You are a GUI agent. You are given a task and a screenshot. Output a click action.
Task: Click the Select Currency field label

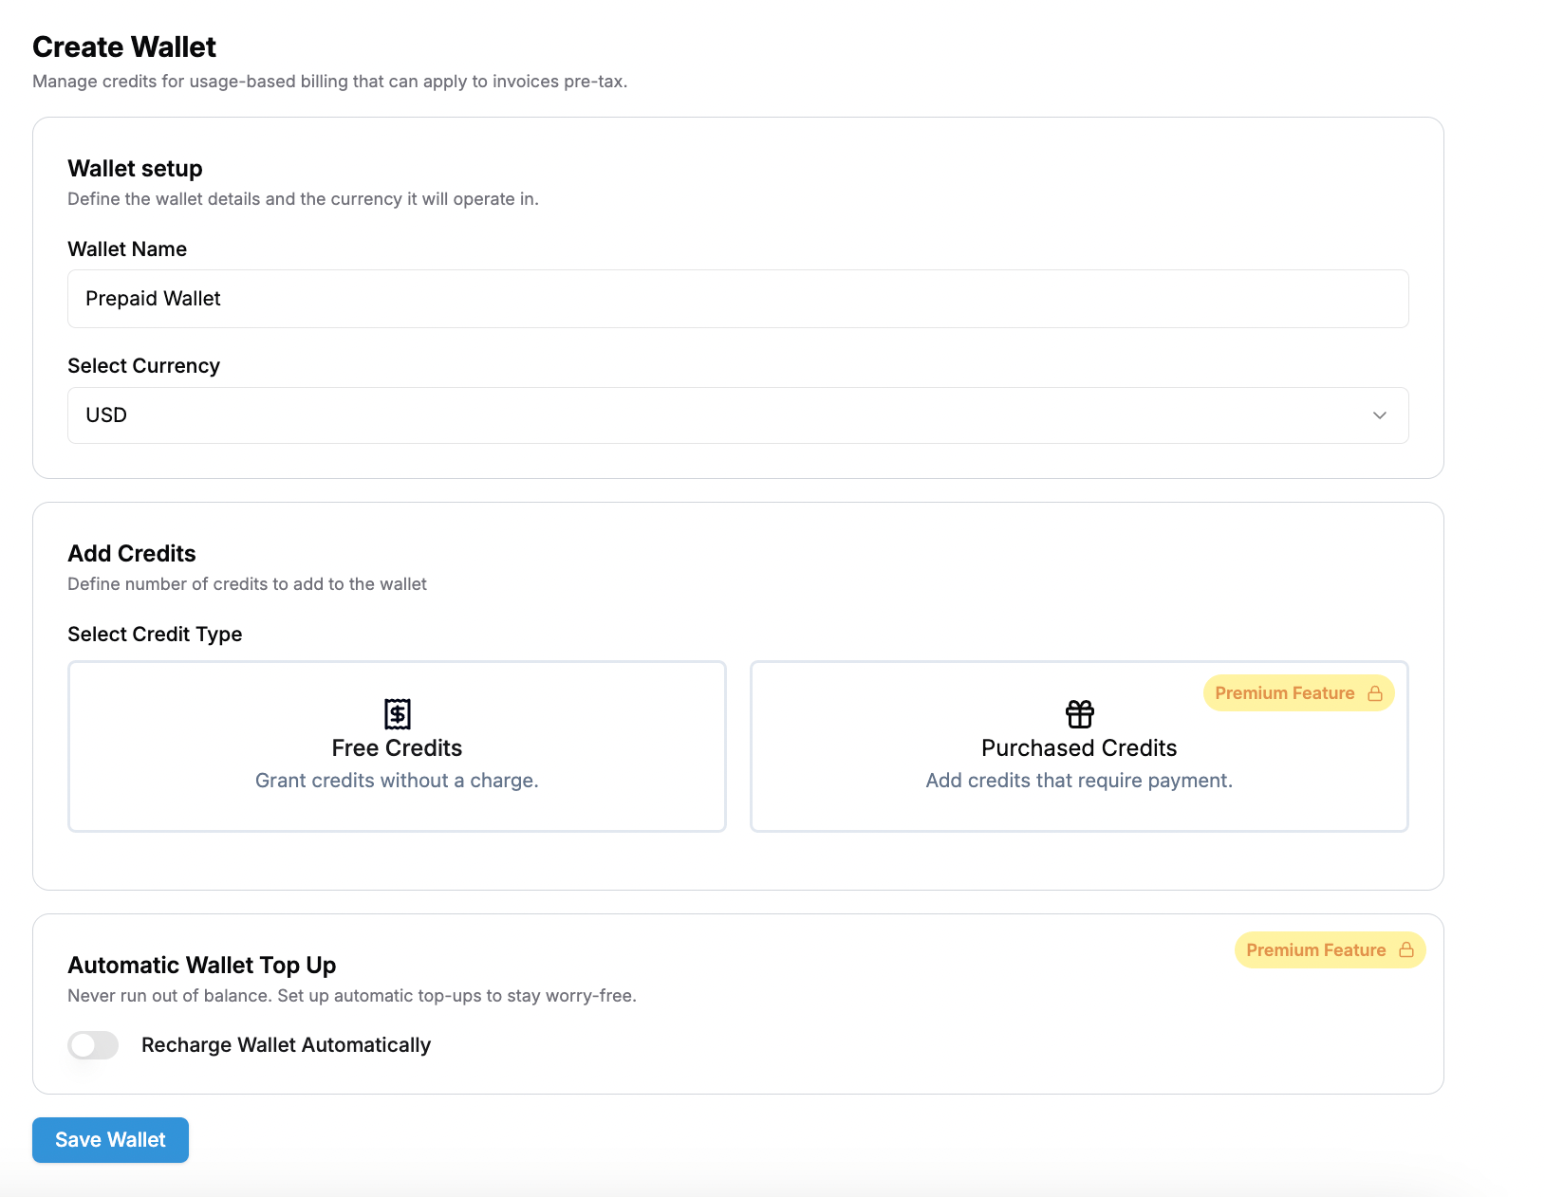143,366
